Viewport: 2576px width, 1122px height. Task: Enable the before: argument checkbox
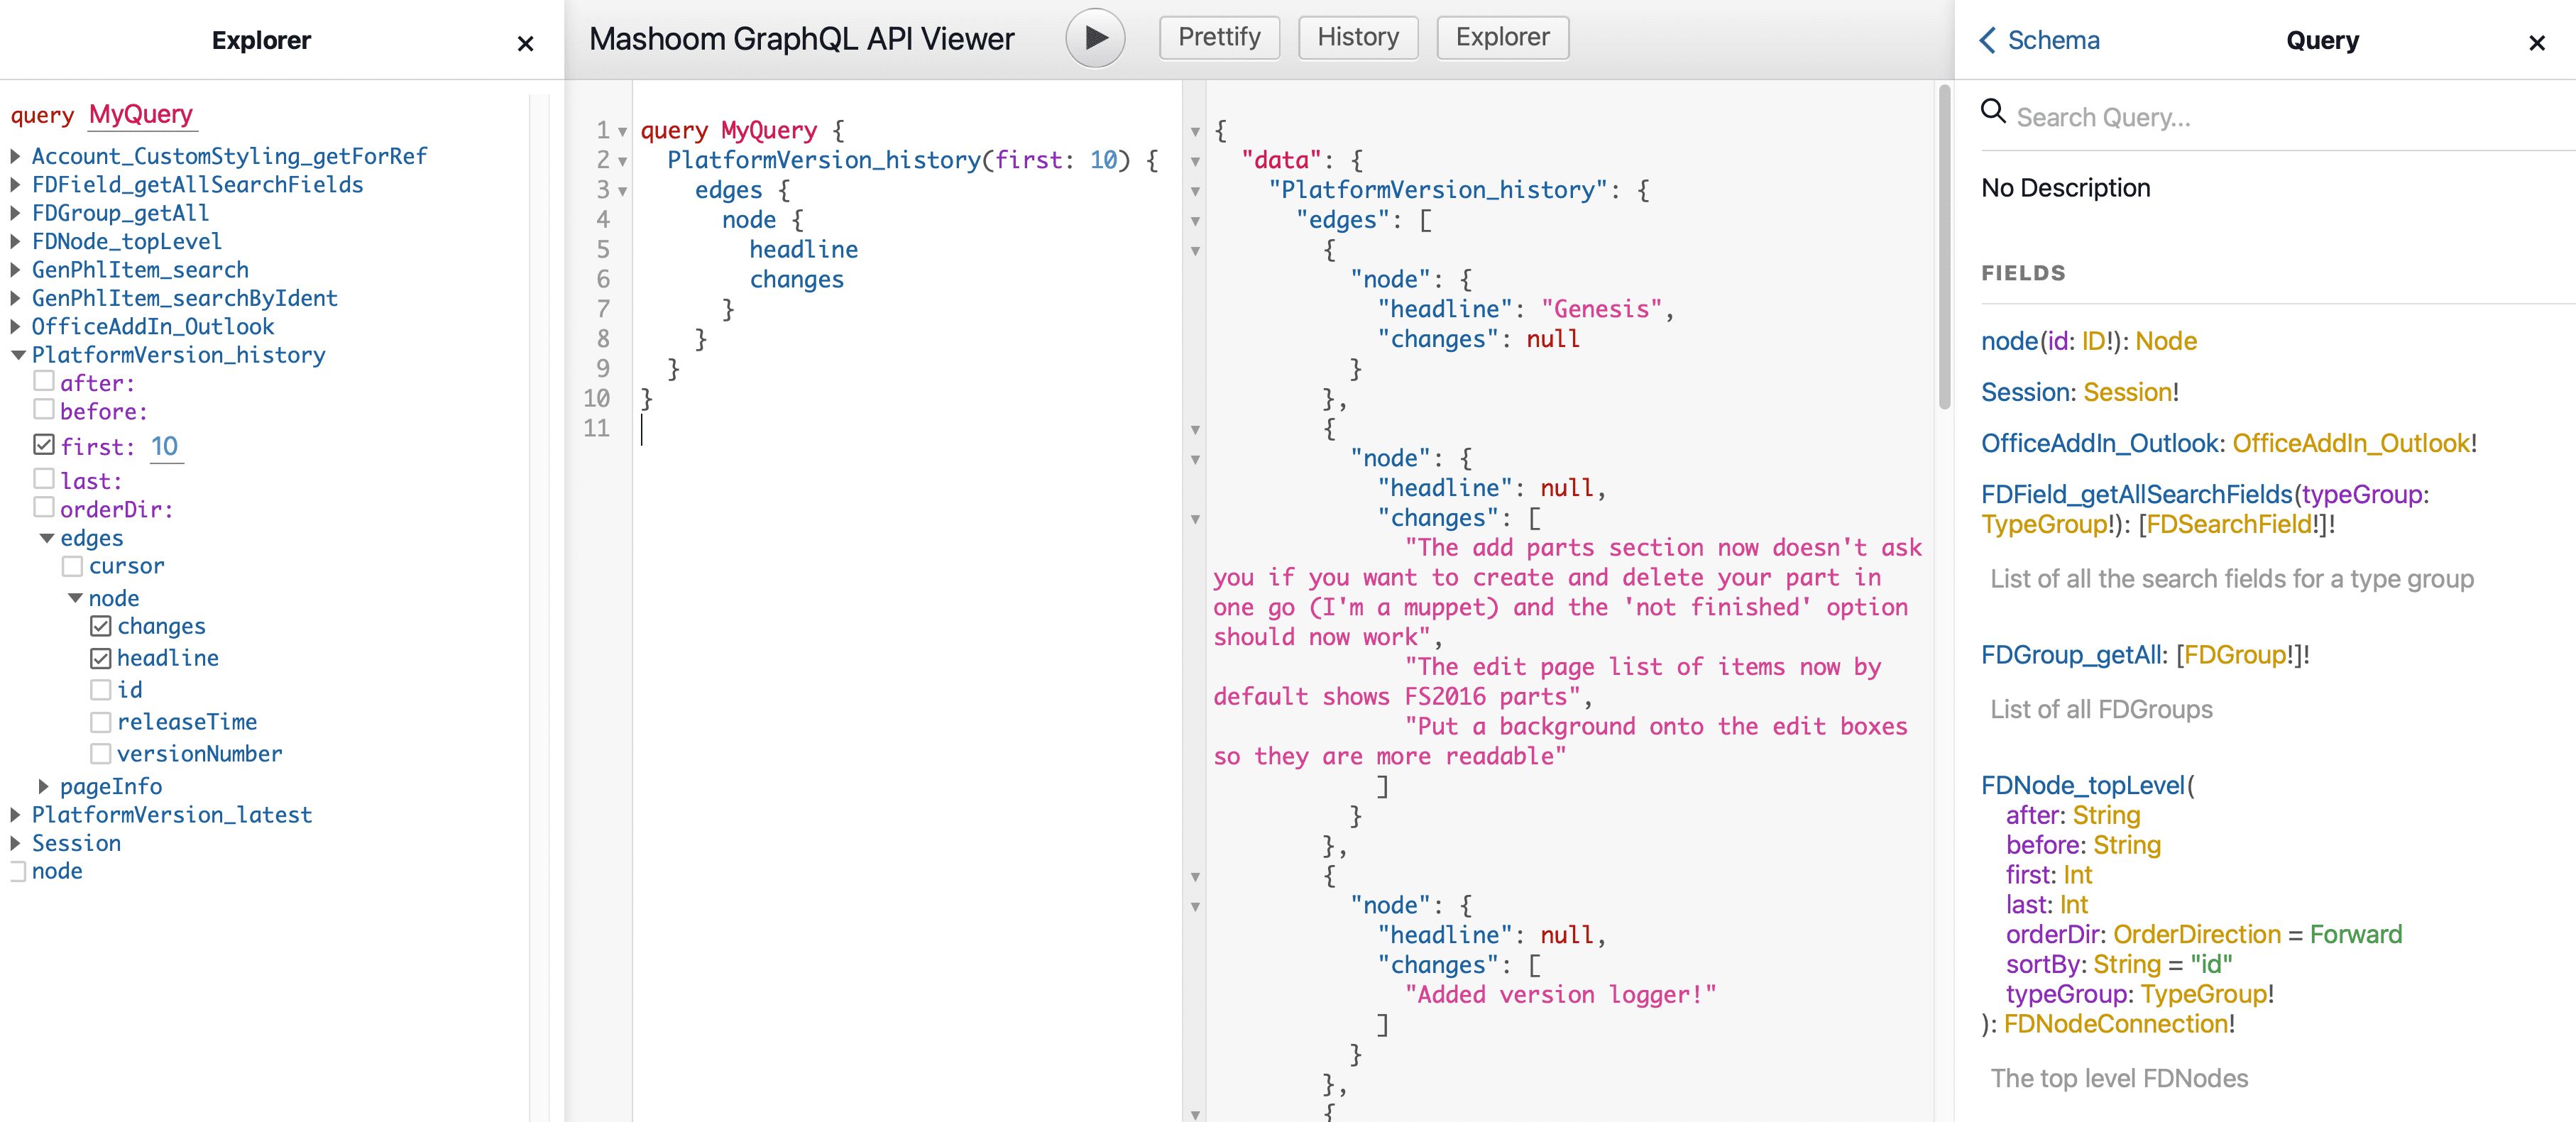point(44,408)
